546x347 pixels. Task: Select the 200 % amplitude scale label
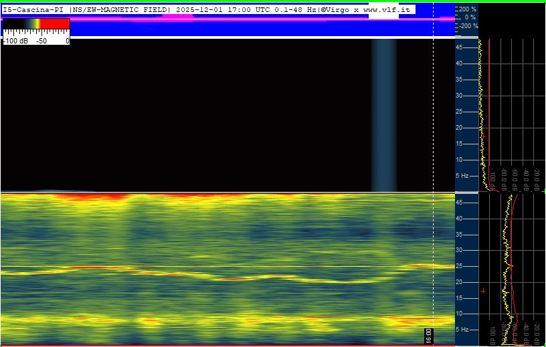tap(468, 9)
